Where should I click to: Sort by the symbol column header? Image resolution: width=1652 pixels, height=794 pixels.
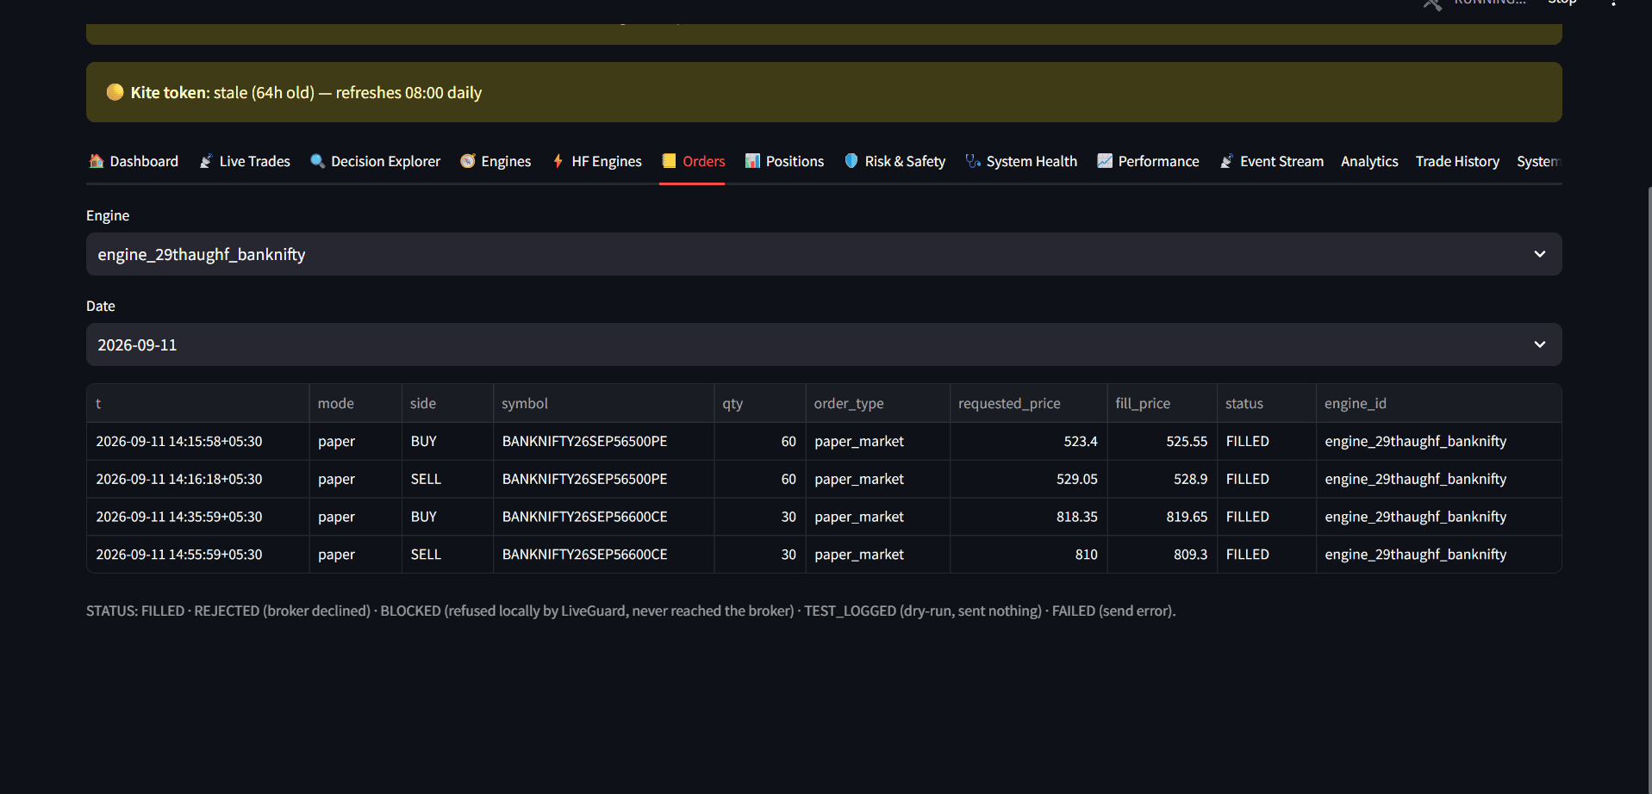[603, 403]
